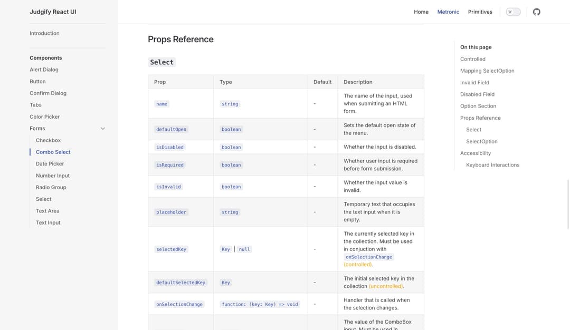The width and height of the screenshot is (570, 330).
Task: Click the onSelectionChange prop cell
Action: point(179,304)
